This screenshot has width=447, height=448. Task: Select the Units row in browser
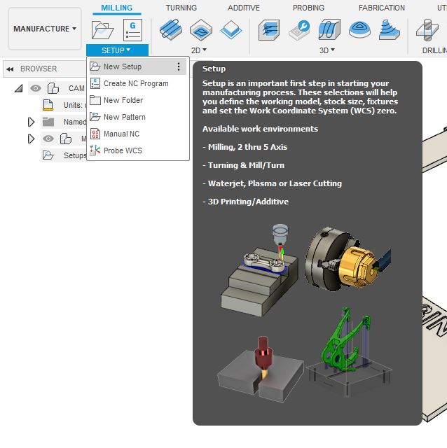click(64, 105)
